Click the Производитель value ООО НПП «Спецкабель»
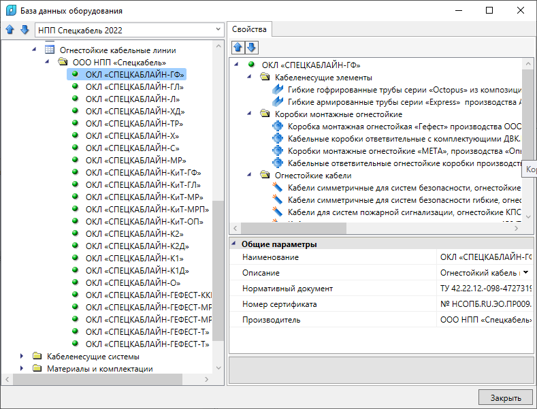Viewport: 537px width, 409px height. pyautogui.click(x=485, y=320)
